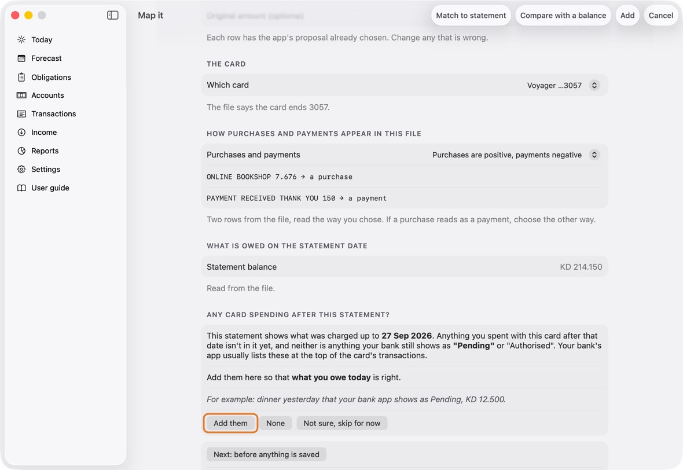Open the Which card chevron selector
Image resolution: width=683 pixels, height=470 pixels.
594,85
